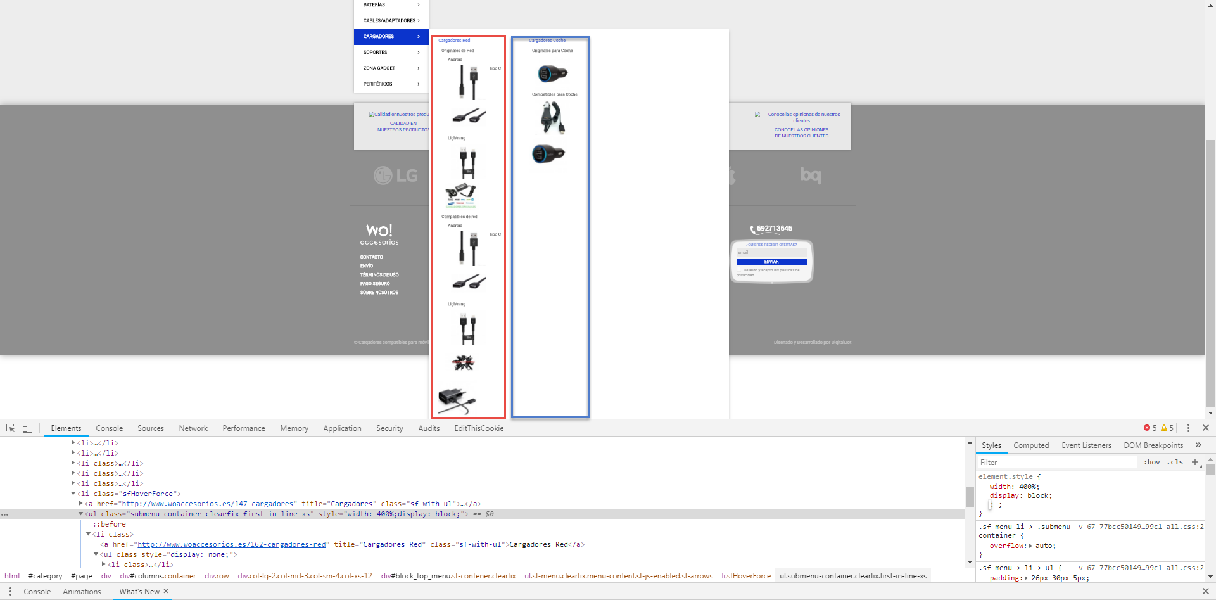Click the Elements panel vertical scrollbar thumb

[x=970, y=496]
